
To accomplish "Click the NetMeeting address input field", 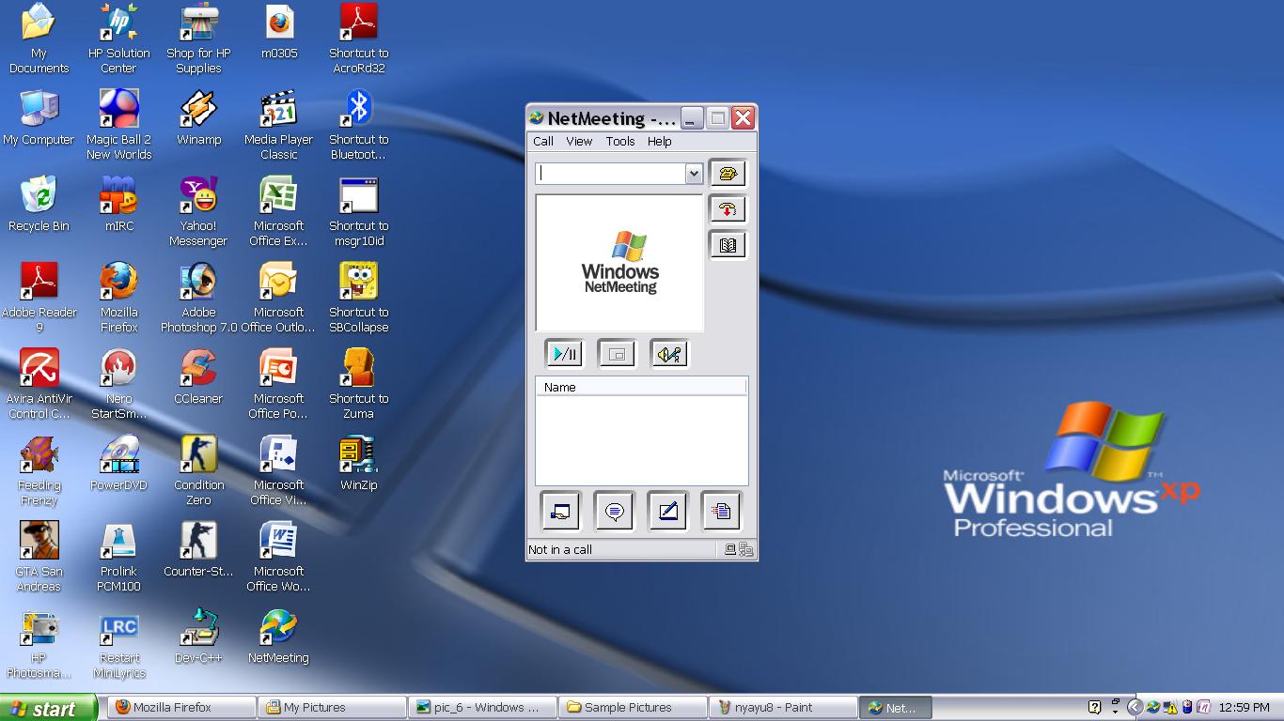I will (611, 174).
